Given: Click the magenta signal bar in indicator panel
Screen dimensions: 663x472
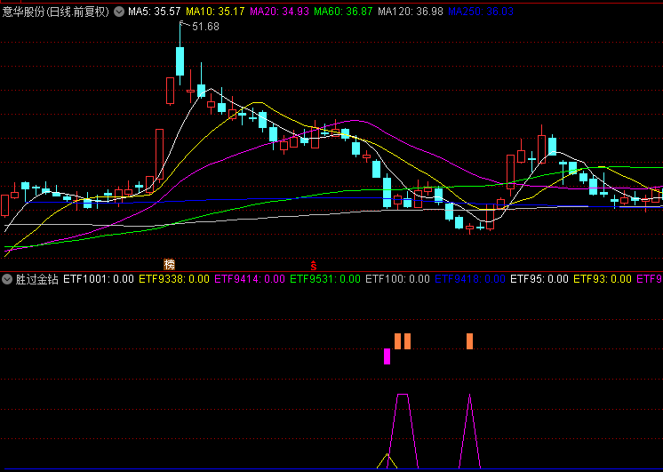Looking at the screenshot, I should [x=387, y=356].
